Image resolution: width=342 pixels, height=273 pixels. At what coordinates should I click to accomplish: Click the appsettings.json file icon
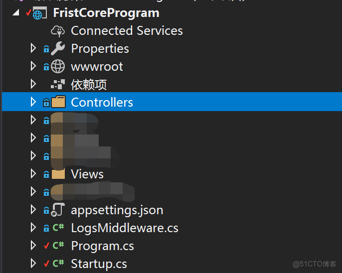click(58, 210)
